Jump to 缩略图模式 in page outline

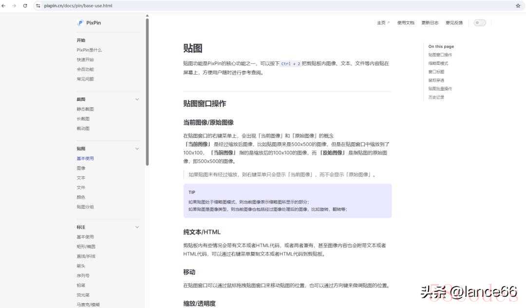(x=438, y=63)
